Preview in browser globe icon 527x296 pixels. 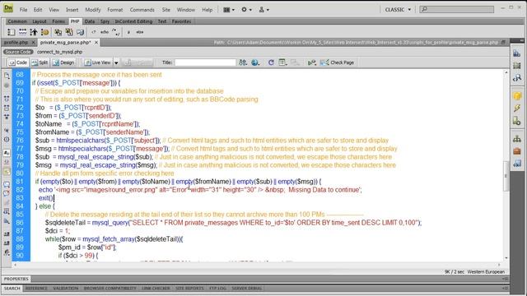point(255,62)
